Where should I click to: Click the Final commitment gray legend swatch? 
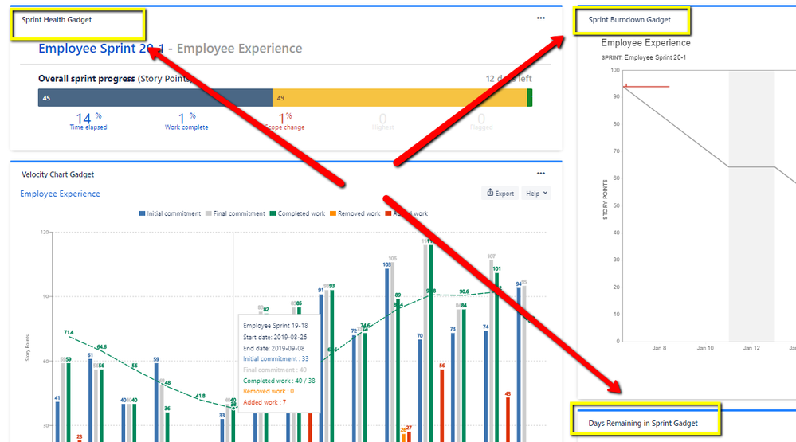[209, 213]
